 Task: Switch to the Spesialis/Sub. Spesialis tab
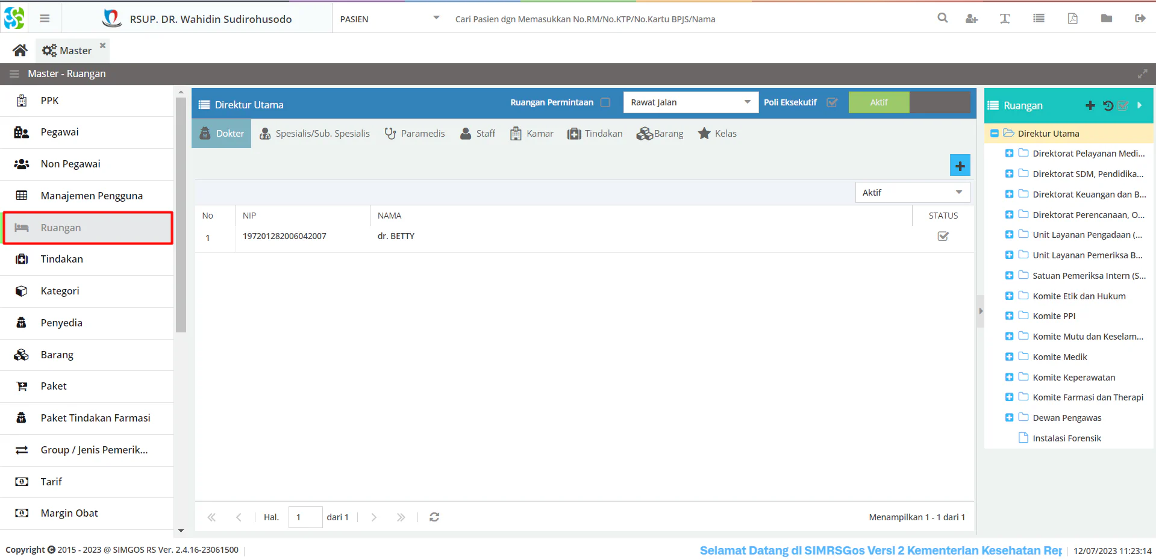pyautogui.click(x=315, y=134)
